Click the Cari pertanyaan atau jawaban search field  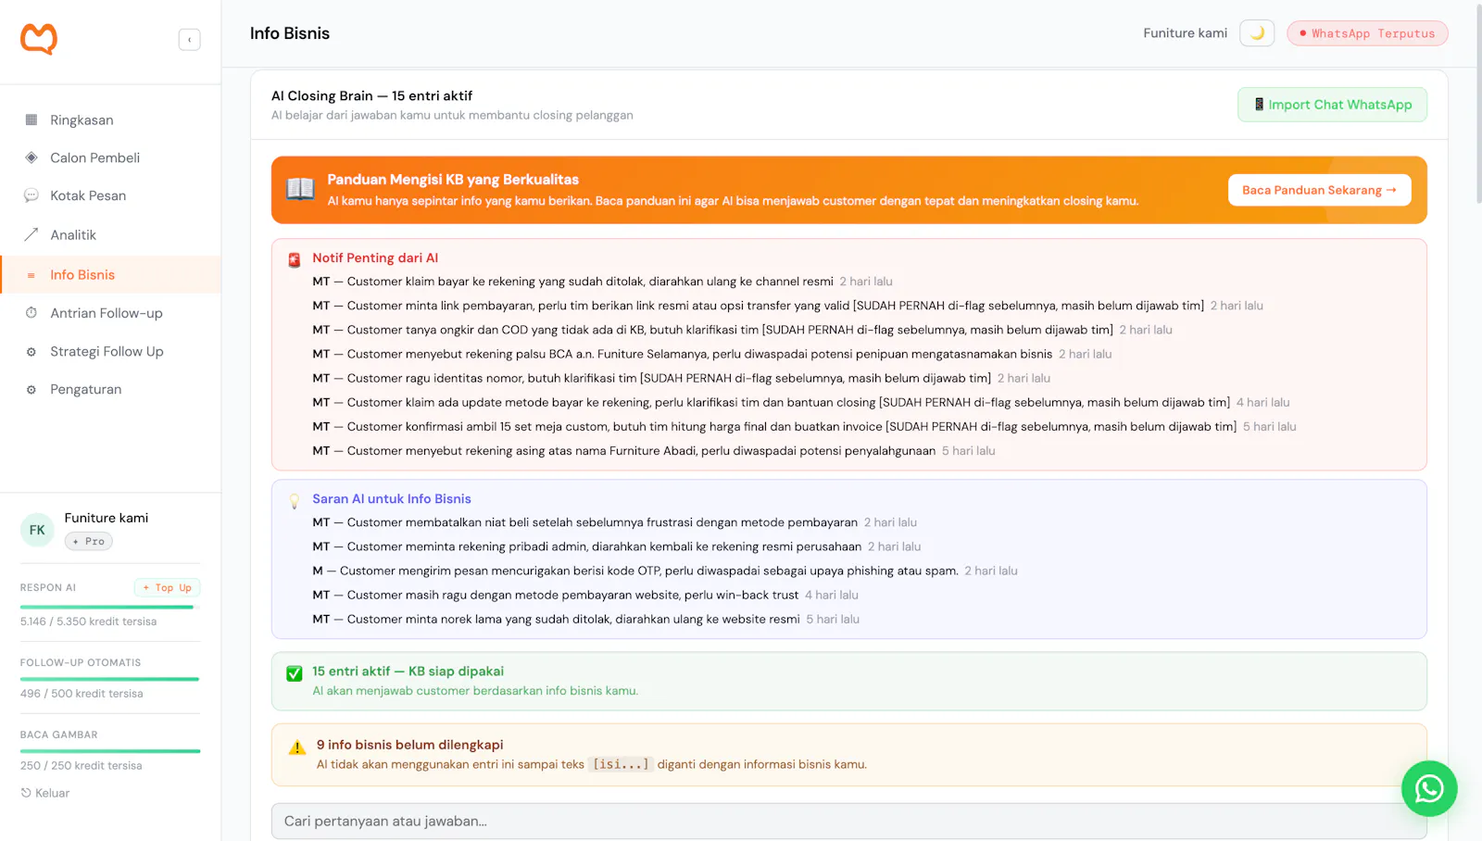[848, 822]
